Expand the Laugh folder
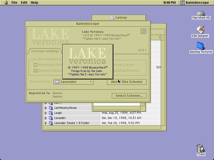The height and width of the screenshot is (160, 214). point(46,113)
